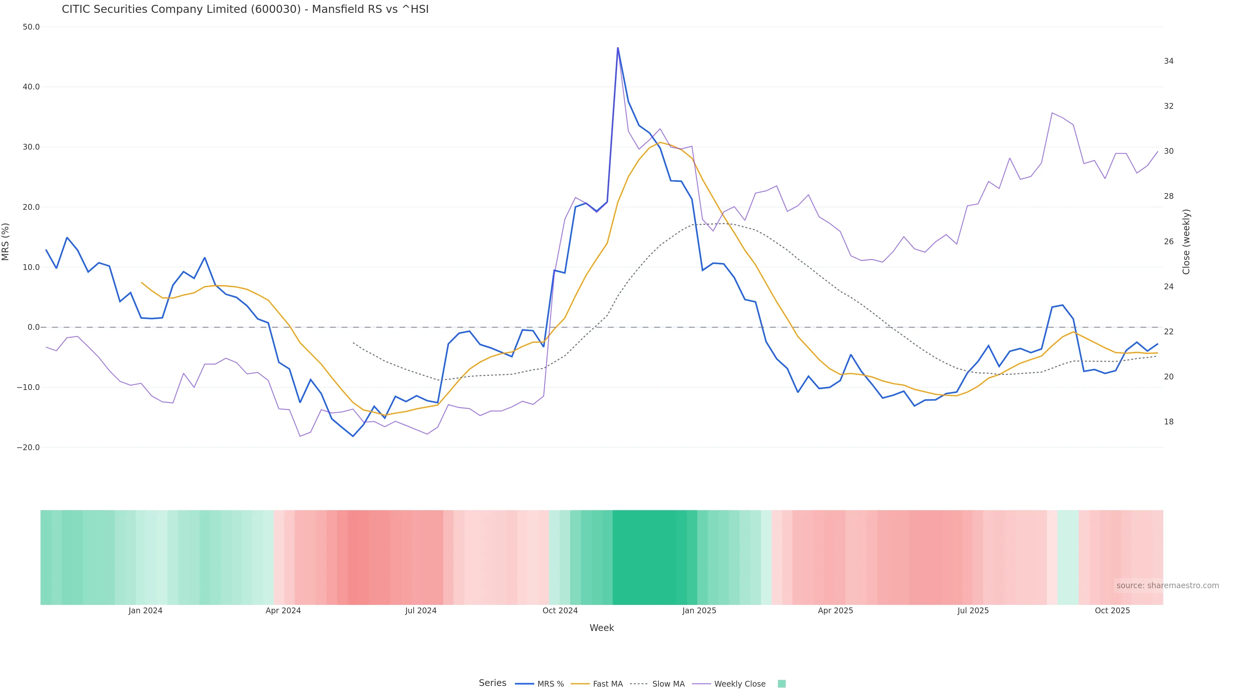Select the Jan 2024 x-axis tick
1235x695 pixels.
[145, 611]
